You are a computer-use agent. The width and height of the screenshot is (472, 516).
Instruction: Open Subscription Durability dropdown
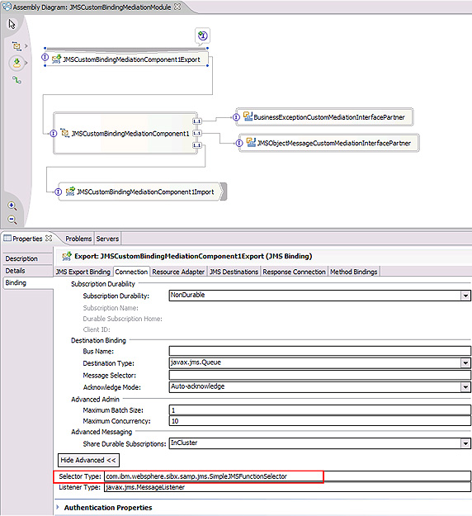[x=465, y=296]
